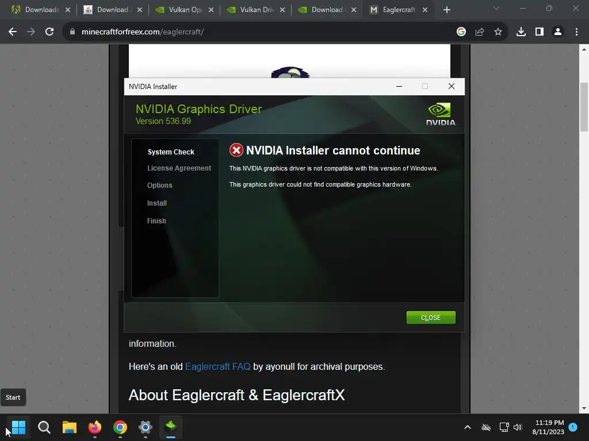The image size is (589, 441).
Task: Close the NVIDIA Installer via title bar X
Action: (x=452, y=86)
